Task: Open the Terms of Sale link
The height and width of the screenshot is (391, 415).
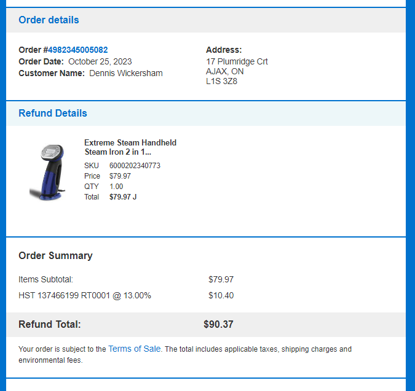Action: (x=135, y=349)
